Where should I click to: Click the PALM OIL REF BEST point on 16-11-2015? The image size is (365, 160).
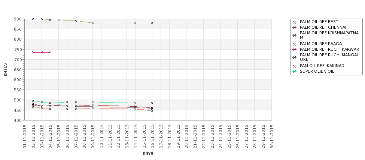point(152,23)
